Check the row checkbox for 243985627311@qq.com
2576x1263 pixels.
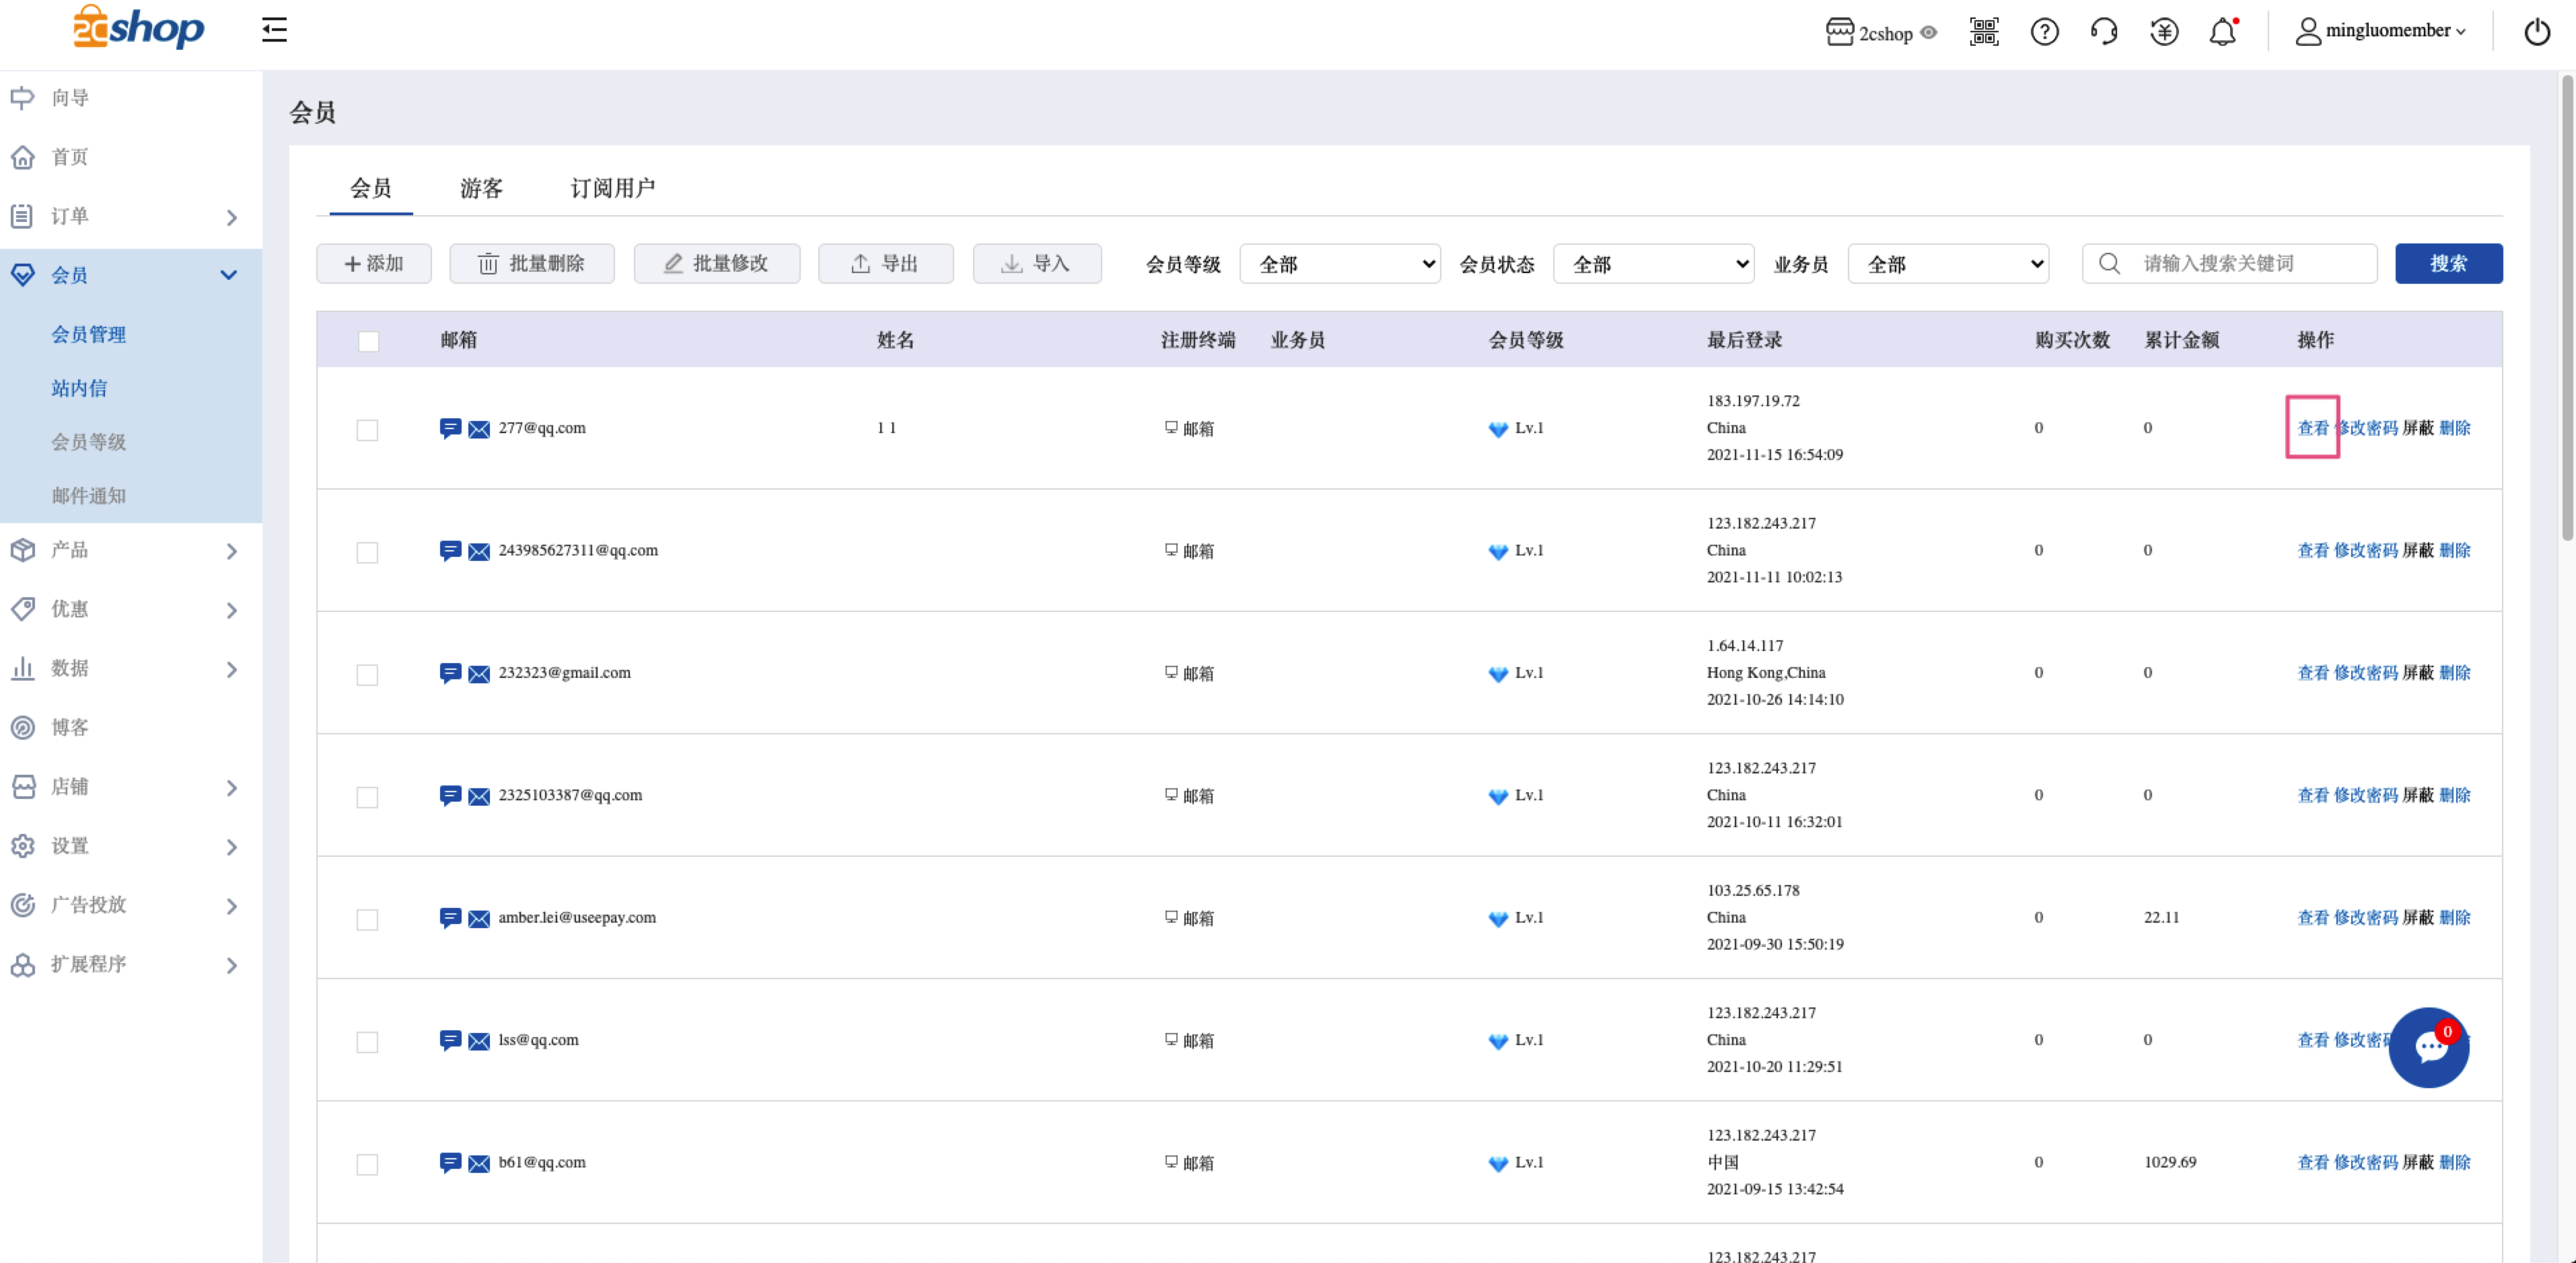click(367, 553)
